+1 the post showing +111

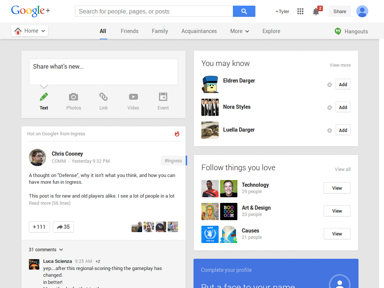tap(39, 227)
